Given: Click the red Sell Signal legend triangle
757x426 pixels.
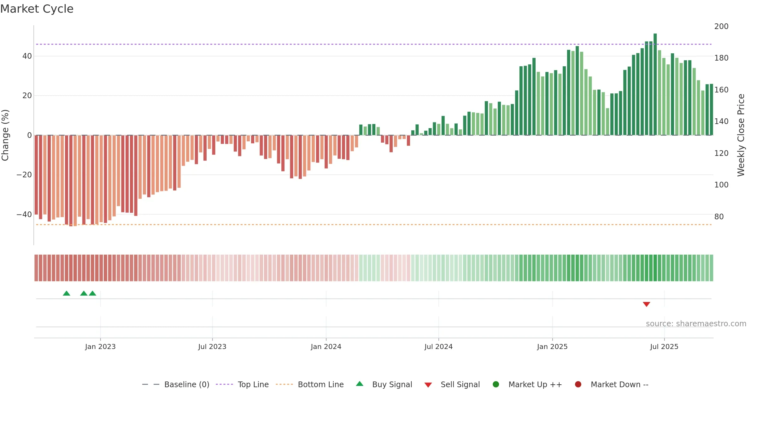Looking at the screenshot, I should point(428,385).
